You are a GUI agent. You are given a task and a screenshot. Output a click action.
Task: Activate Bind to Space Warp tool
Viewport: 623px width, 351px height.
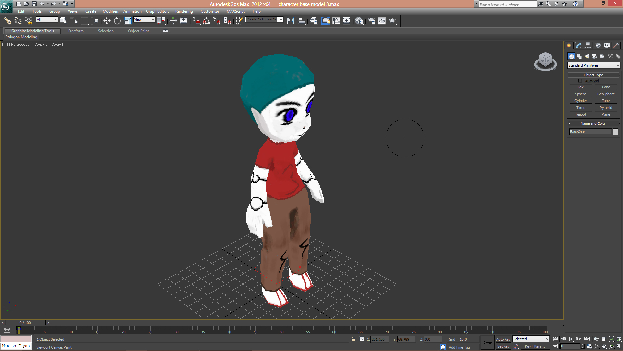pyautogui.click(x=29, y=21)
